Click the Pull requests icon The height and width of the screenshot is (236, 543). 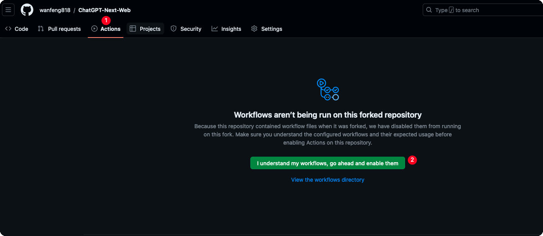tap(41, 29)
